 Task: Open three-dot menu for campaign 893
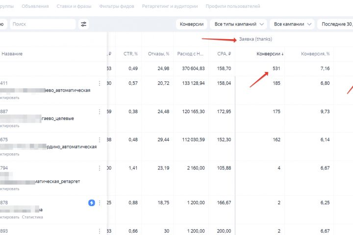[x=100, y=231]
